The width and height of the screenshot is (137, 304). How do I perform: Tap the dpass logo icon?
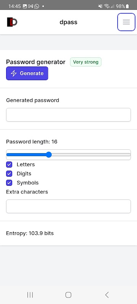point(12,22)
